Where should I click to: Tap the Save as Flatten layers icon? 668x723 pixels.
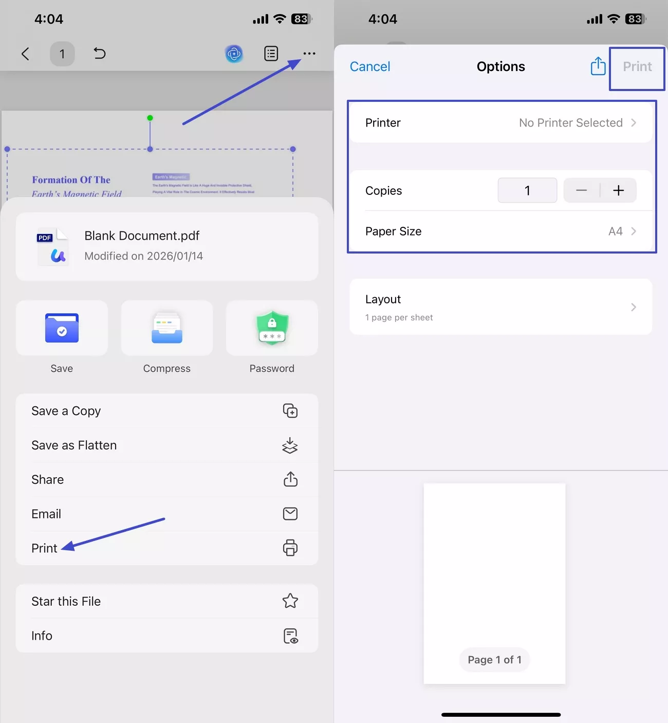tap(290, 445)
